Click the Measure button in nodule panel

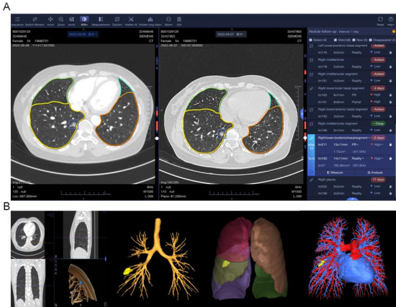[x=335, y=173]
